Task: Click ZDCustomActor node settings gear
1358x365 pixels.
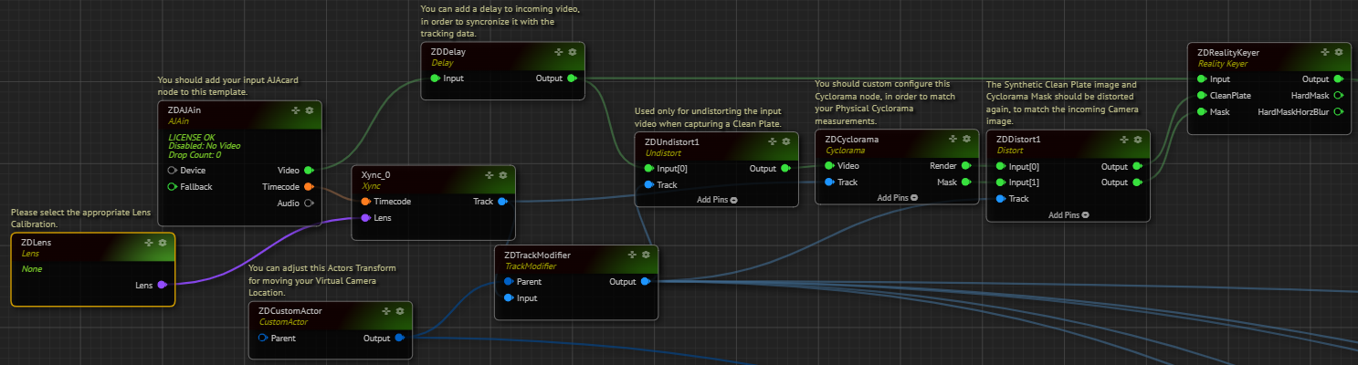Action: point(400,311)
